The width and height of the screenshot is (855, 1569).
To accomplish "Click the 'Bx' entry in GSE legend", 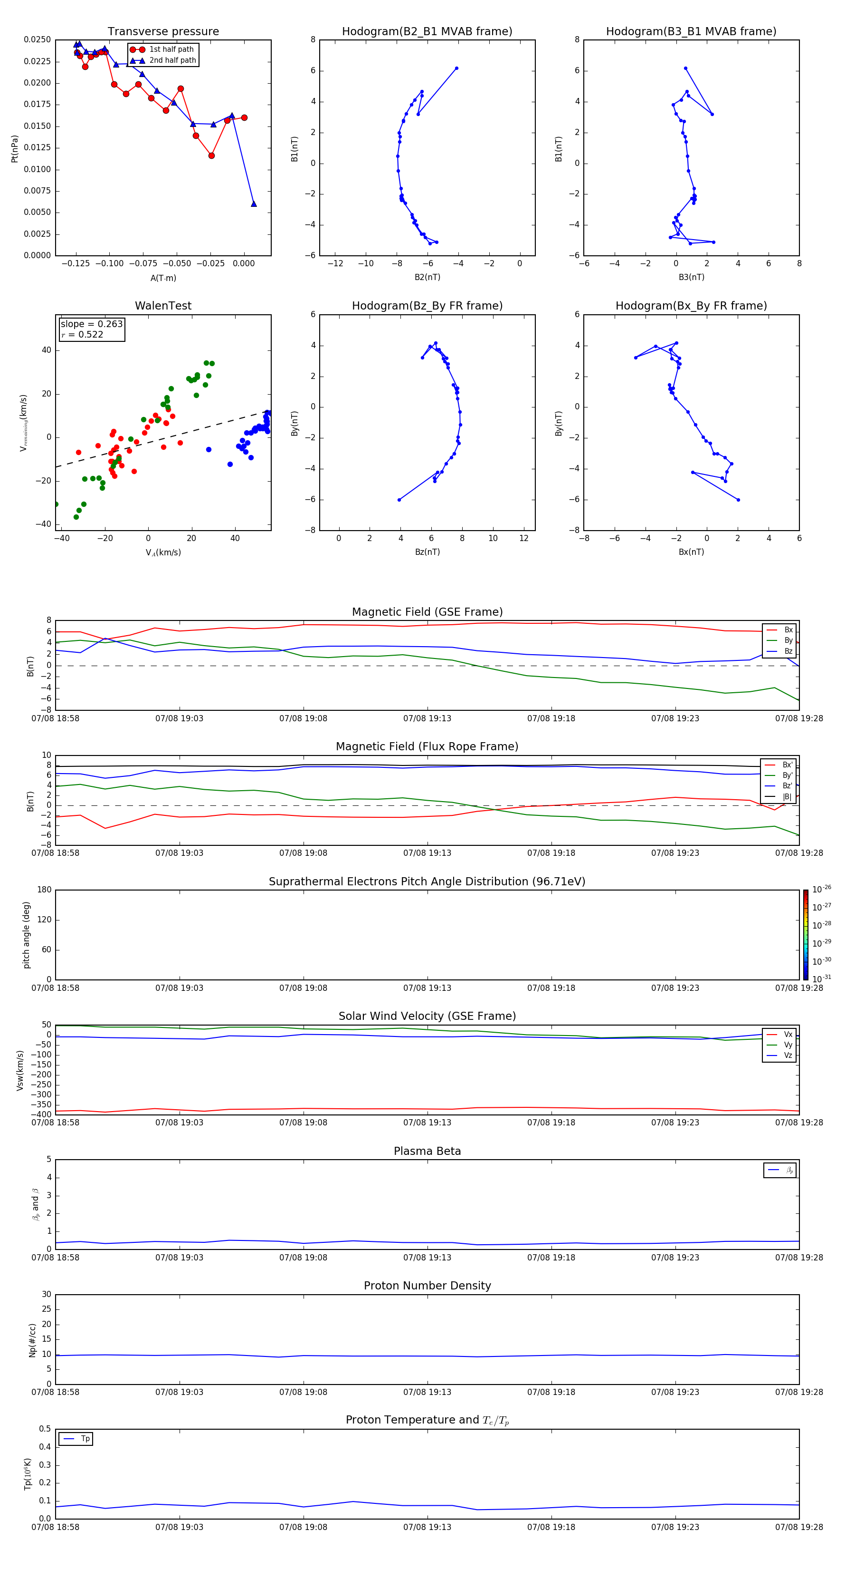I will pyautogui.click(x=779, y=630).
